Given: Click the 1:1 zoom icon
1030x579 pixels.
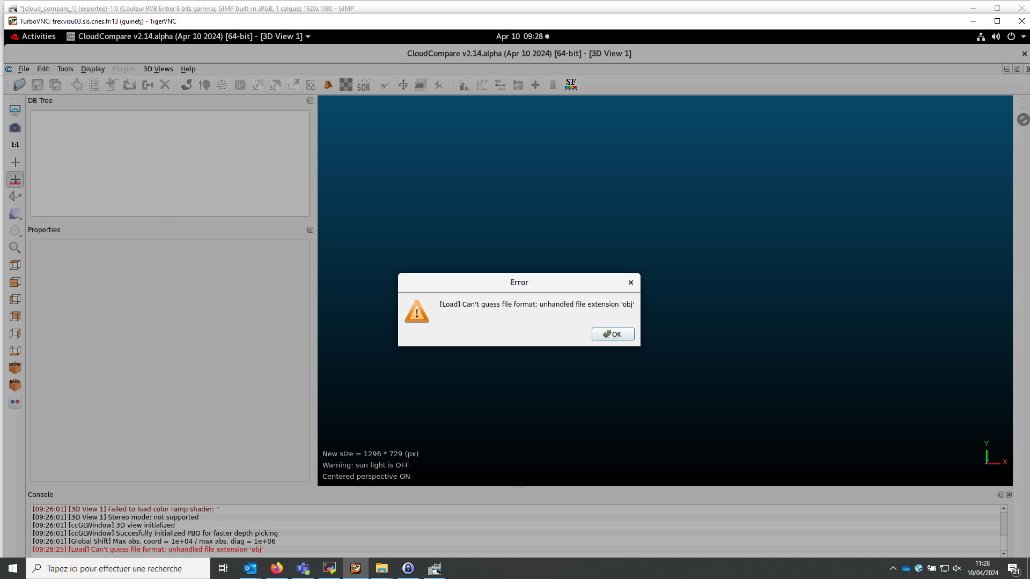Looking at the screenshot, I should click(x=15, y=145).
